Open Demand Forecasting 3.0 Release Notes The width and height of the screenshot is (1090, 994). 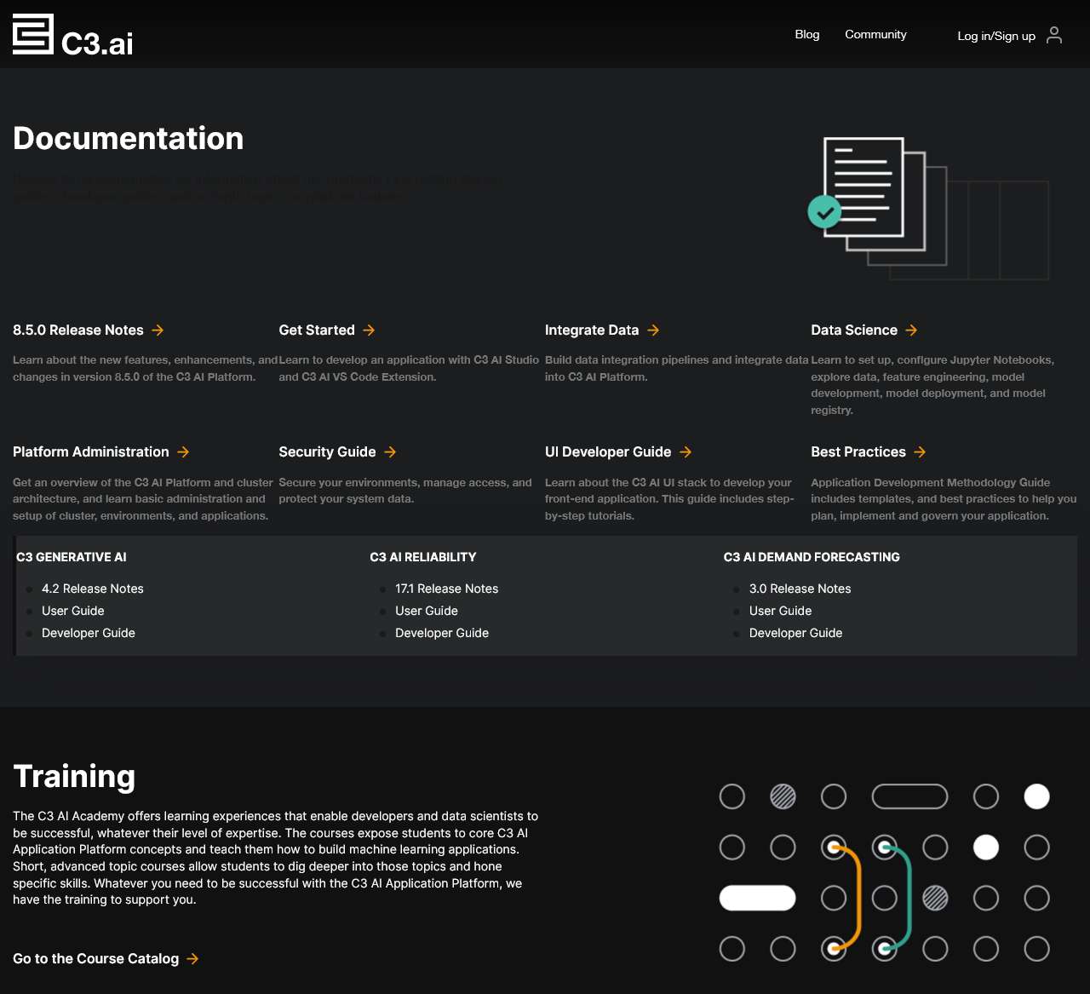click(800, 589)
